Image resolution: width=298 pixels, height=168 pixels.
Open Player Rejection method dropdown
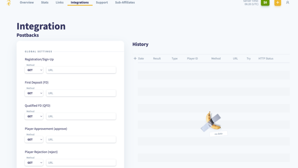(x=34, y=163)
